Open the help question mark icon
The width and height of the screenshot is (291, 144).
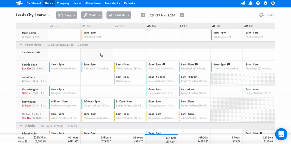(258, 3)
